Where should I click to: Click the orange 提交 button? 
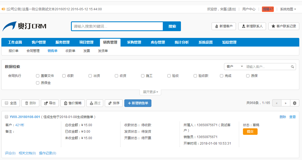pos(250,132)
